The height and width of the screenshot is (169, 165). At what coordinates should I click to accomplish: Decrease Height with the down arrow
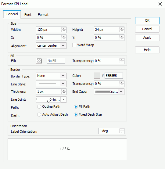pos(122,31)
